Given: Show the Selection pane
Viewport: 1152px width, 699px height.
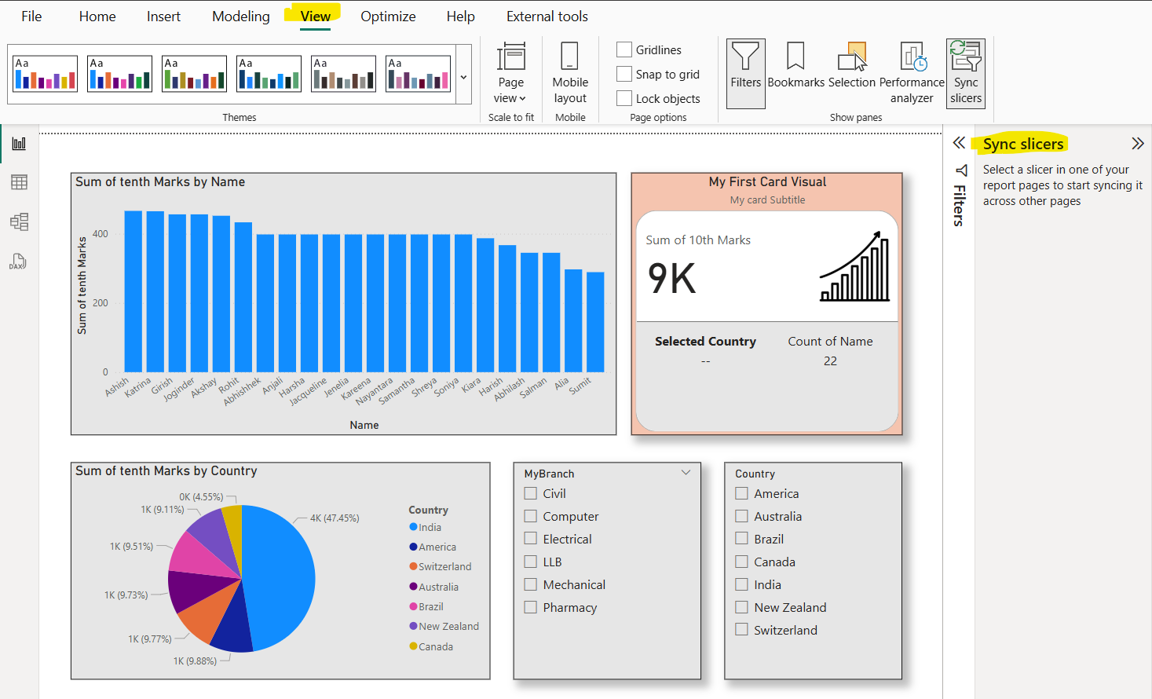Looking at the screenshot, I should point(852,71).
